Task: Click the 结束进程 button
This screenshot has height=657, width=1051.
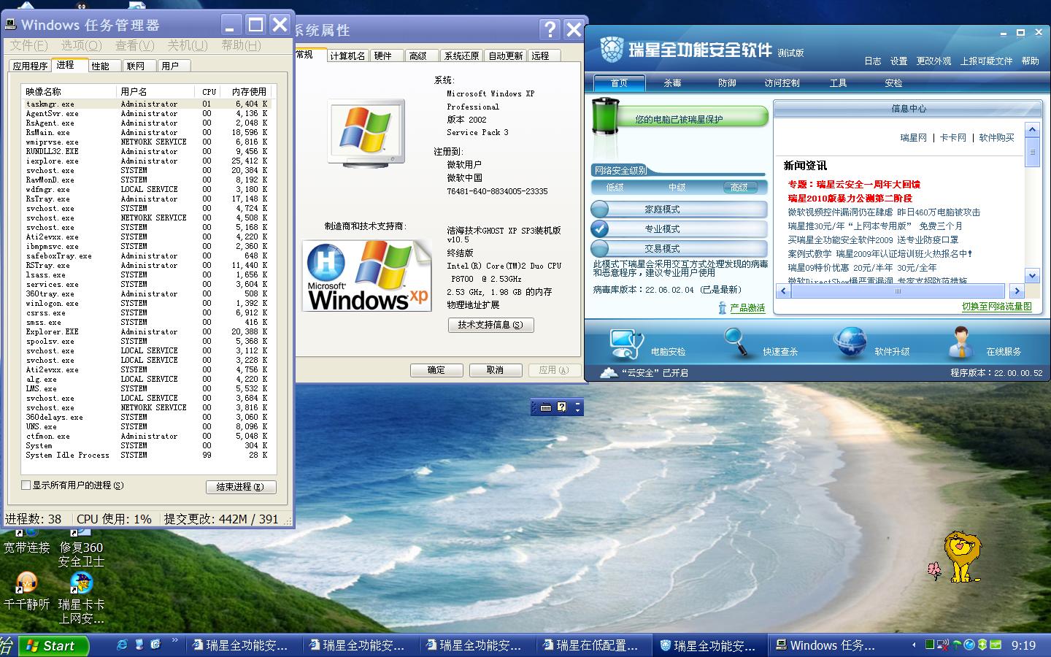Action: tap(241, 487)
